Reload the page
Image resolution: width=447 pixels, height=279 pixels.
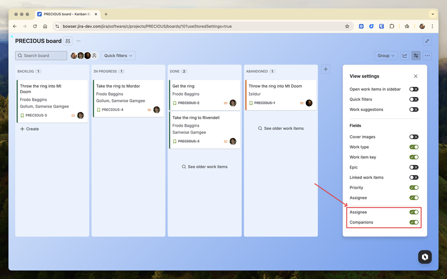coord(35,26)
